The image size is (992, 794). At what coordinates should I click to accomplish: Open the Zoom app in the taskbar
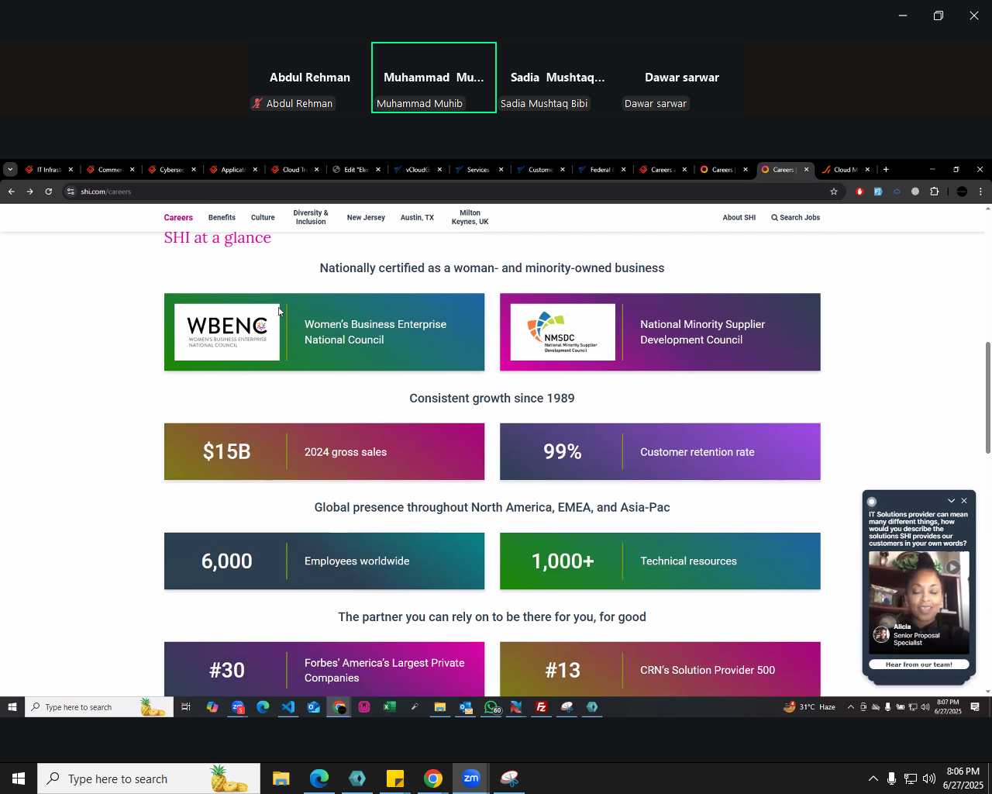[471, 778]
